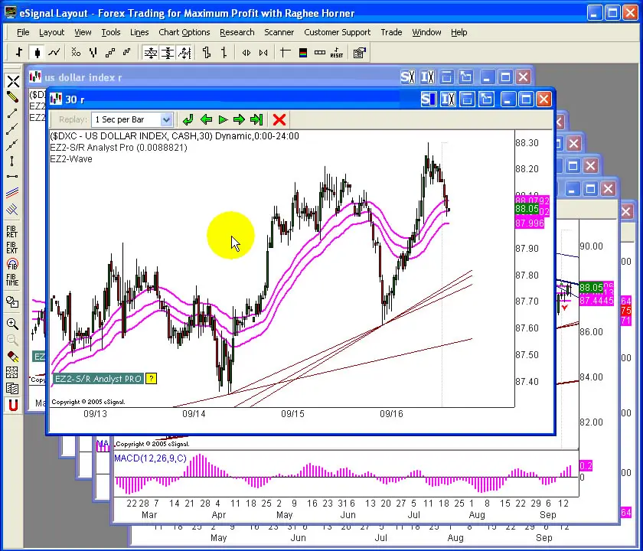Image resolution: width=643 pixels, height=551 pixels.
Task: Open the Customer Support menu
Action: 337,32
